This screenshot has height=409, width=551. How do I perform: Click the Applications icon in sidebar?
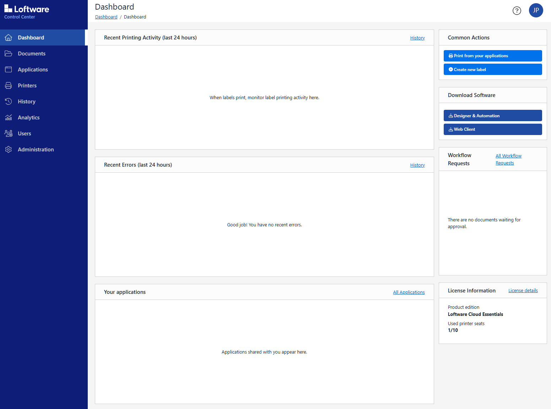8,69
